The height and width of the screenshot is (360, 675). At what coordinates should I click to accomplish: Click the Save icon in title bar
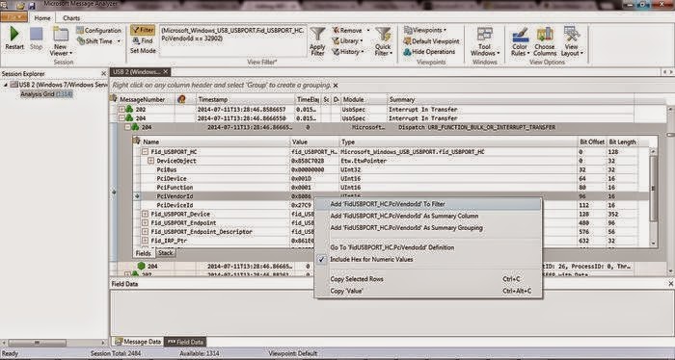pyautogui.click(x=32, y=6)
